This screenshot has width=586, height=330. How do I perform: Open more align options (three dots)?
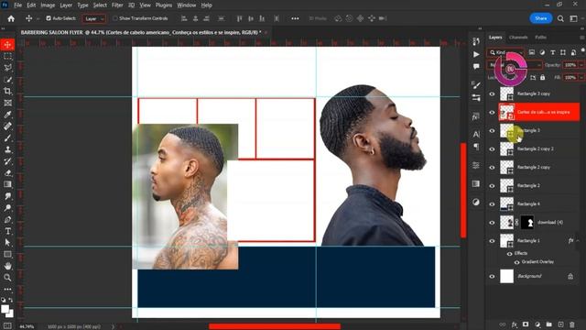295,18
